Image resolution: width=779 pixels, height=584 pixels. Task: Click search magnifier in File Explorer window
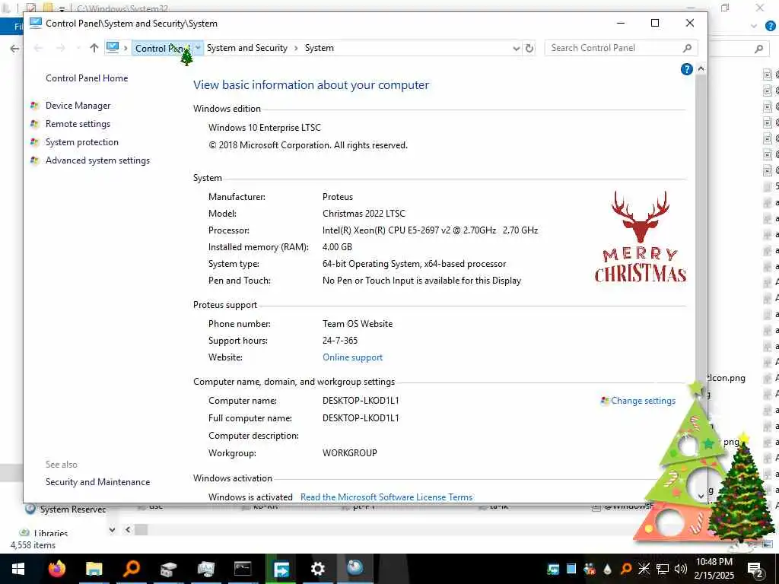[x=758, y=48]
